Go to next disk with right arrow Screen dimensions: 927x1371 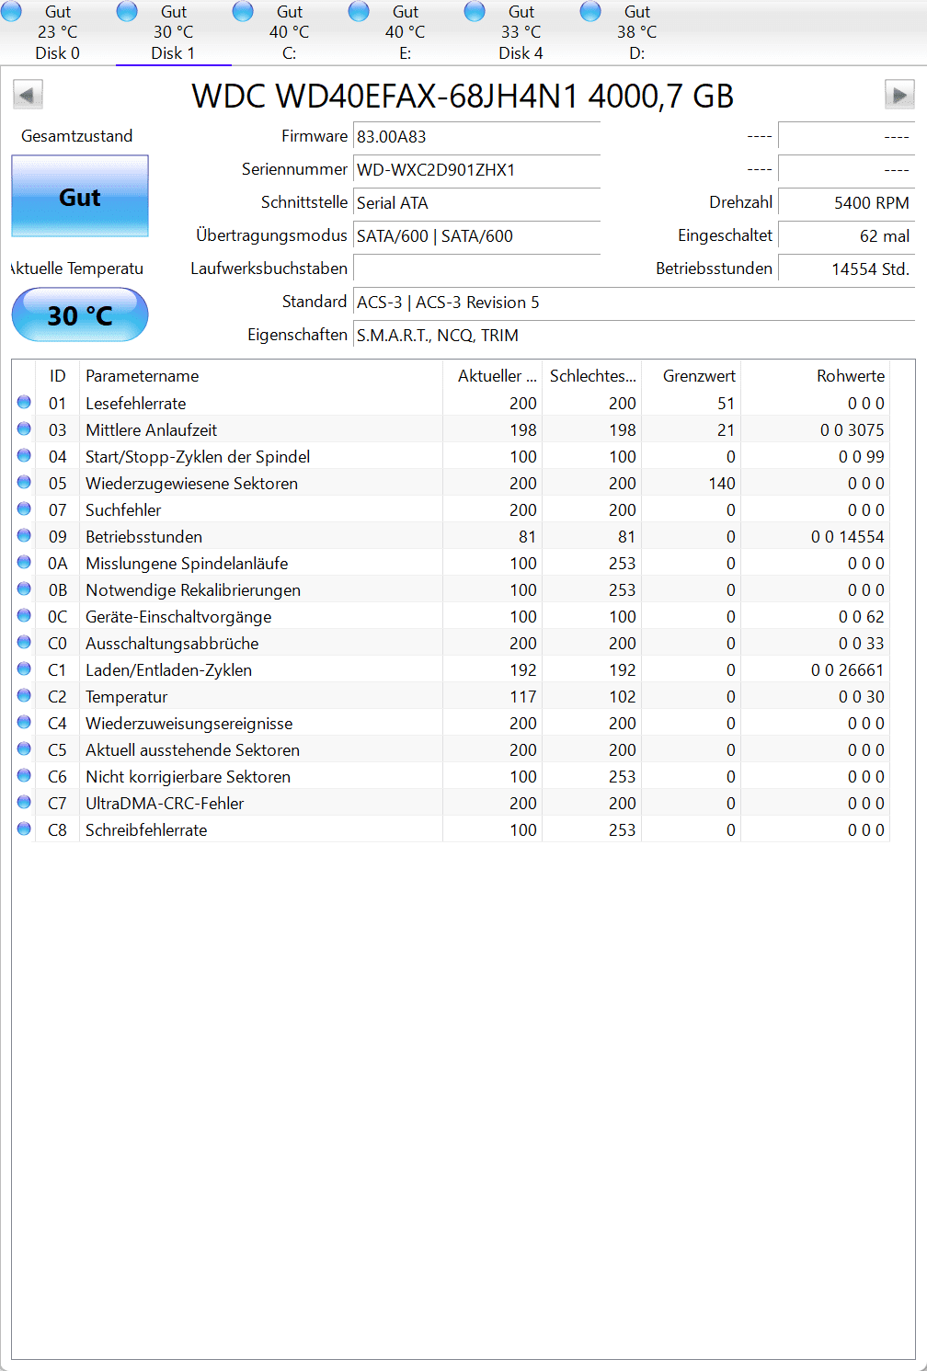point(899,95)
